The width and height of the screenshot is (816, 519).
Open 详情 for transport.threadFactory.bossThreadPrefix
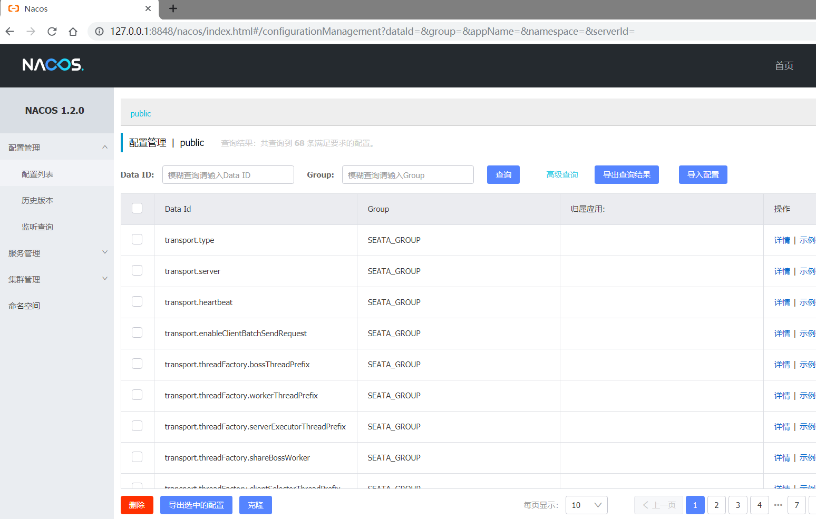point(782,365)
